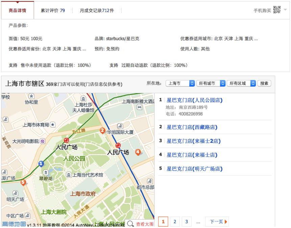Go to page 1 of store list
Viewport: 291px width, 228px height.
tap(163, 222)
